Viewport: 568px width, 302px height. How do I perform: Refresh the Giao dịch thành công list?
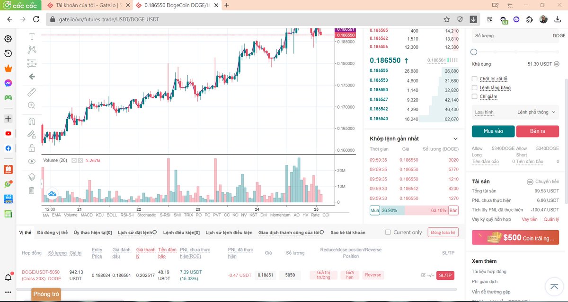pos(323,233)
